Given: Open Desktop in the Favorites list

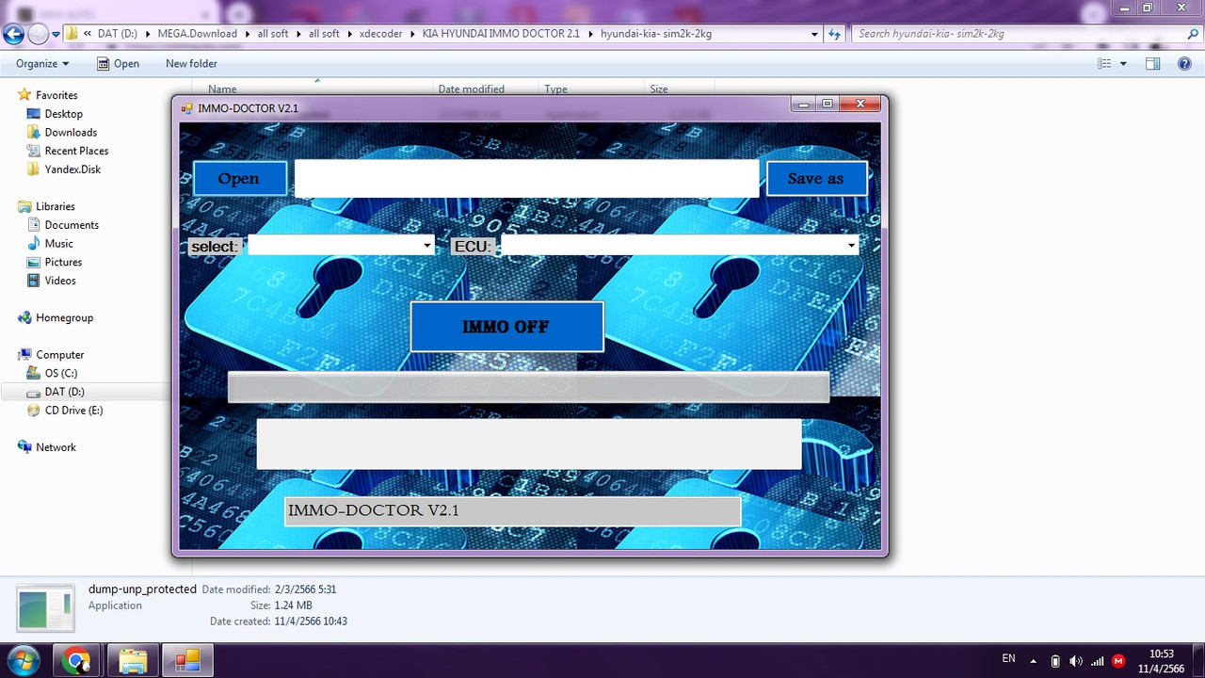Looking at the screenshot, I should (63, 114).
